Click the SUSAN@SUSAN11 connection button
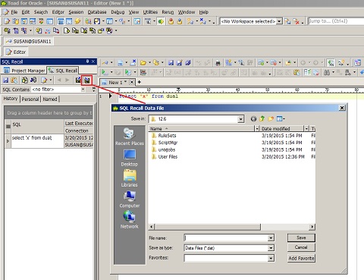 [x=28, y=41]
